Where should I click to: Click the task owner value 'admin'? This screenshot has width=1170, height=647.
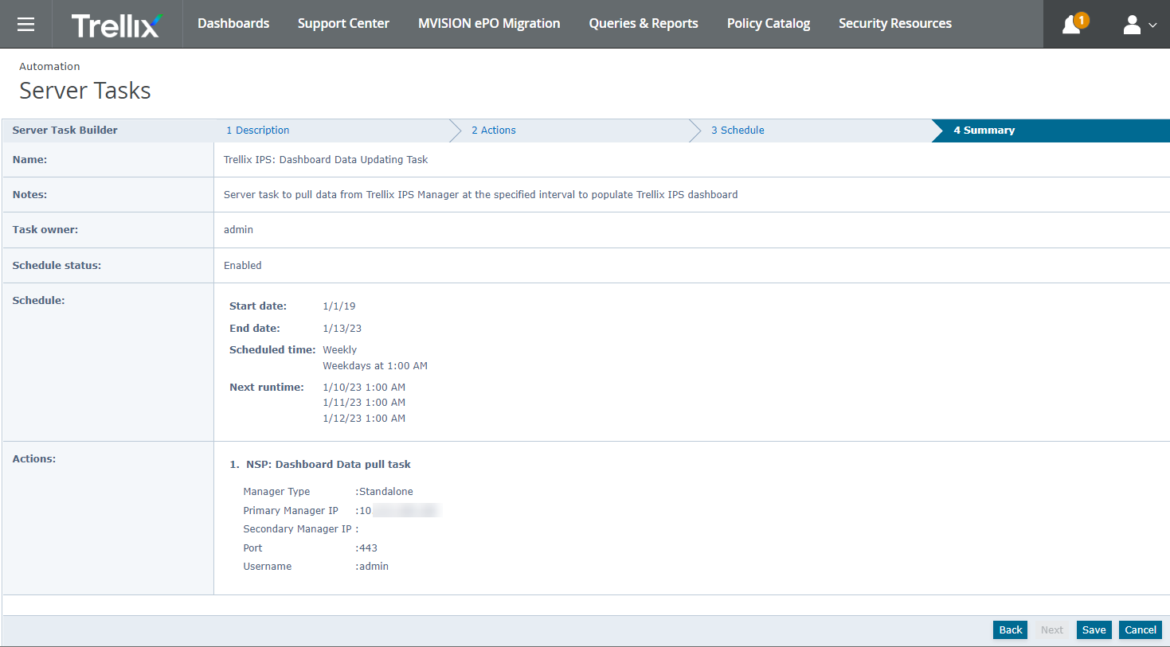[238, 230]
